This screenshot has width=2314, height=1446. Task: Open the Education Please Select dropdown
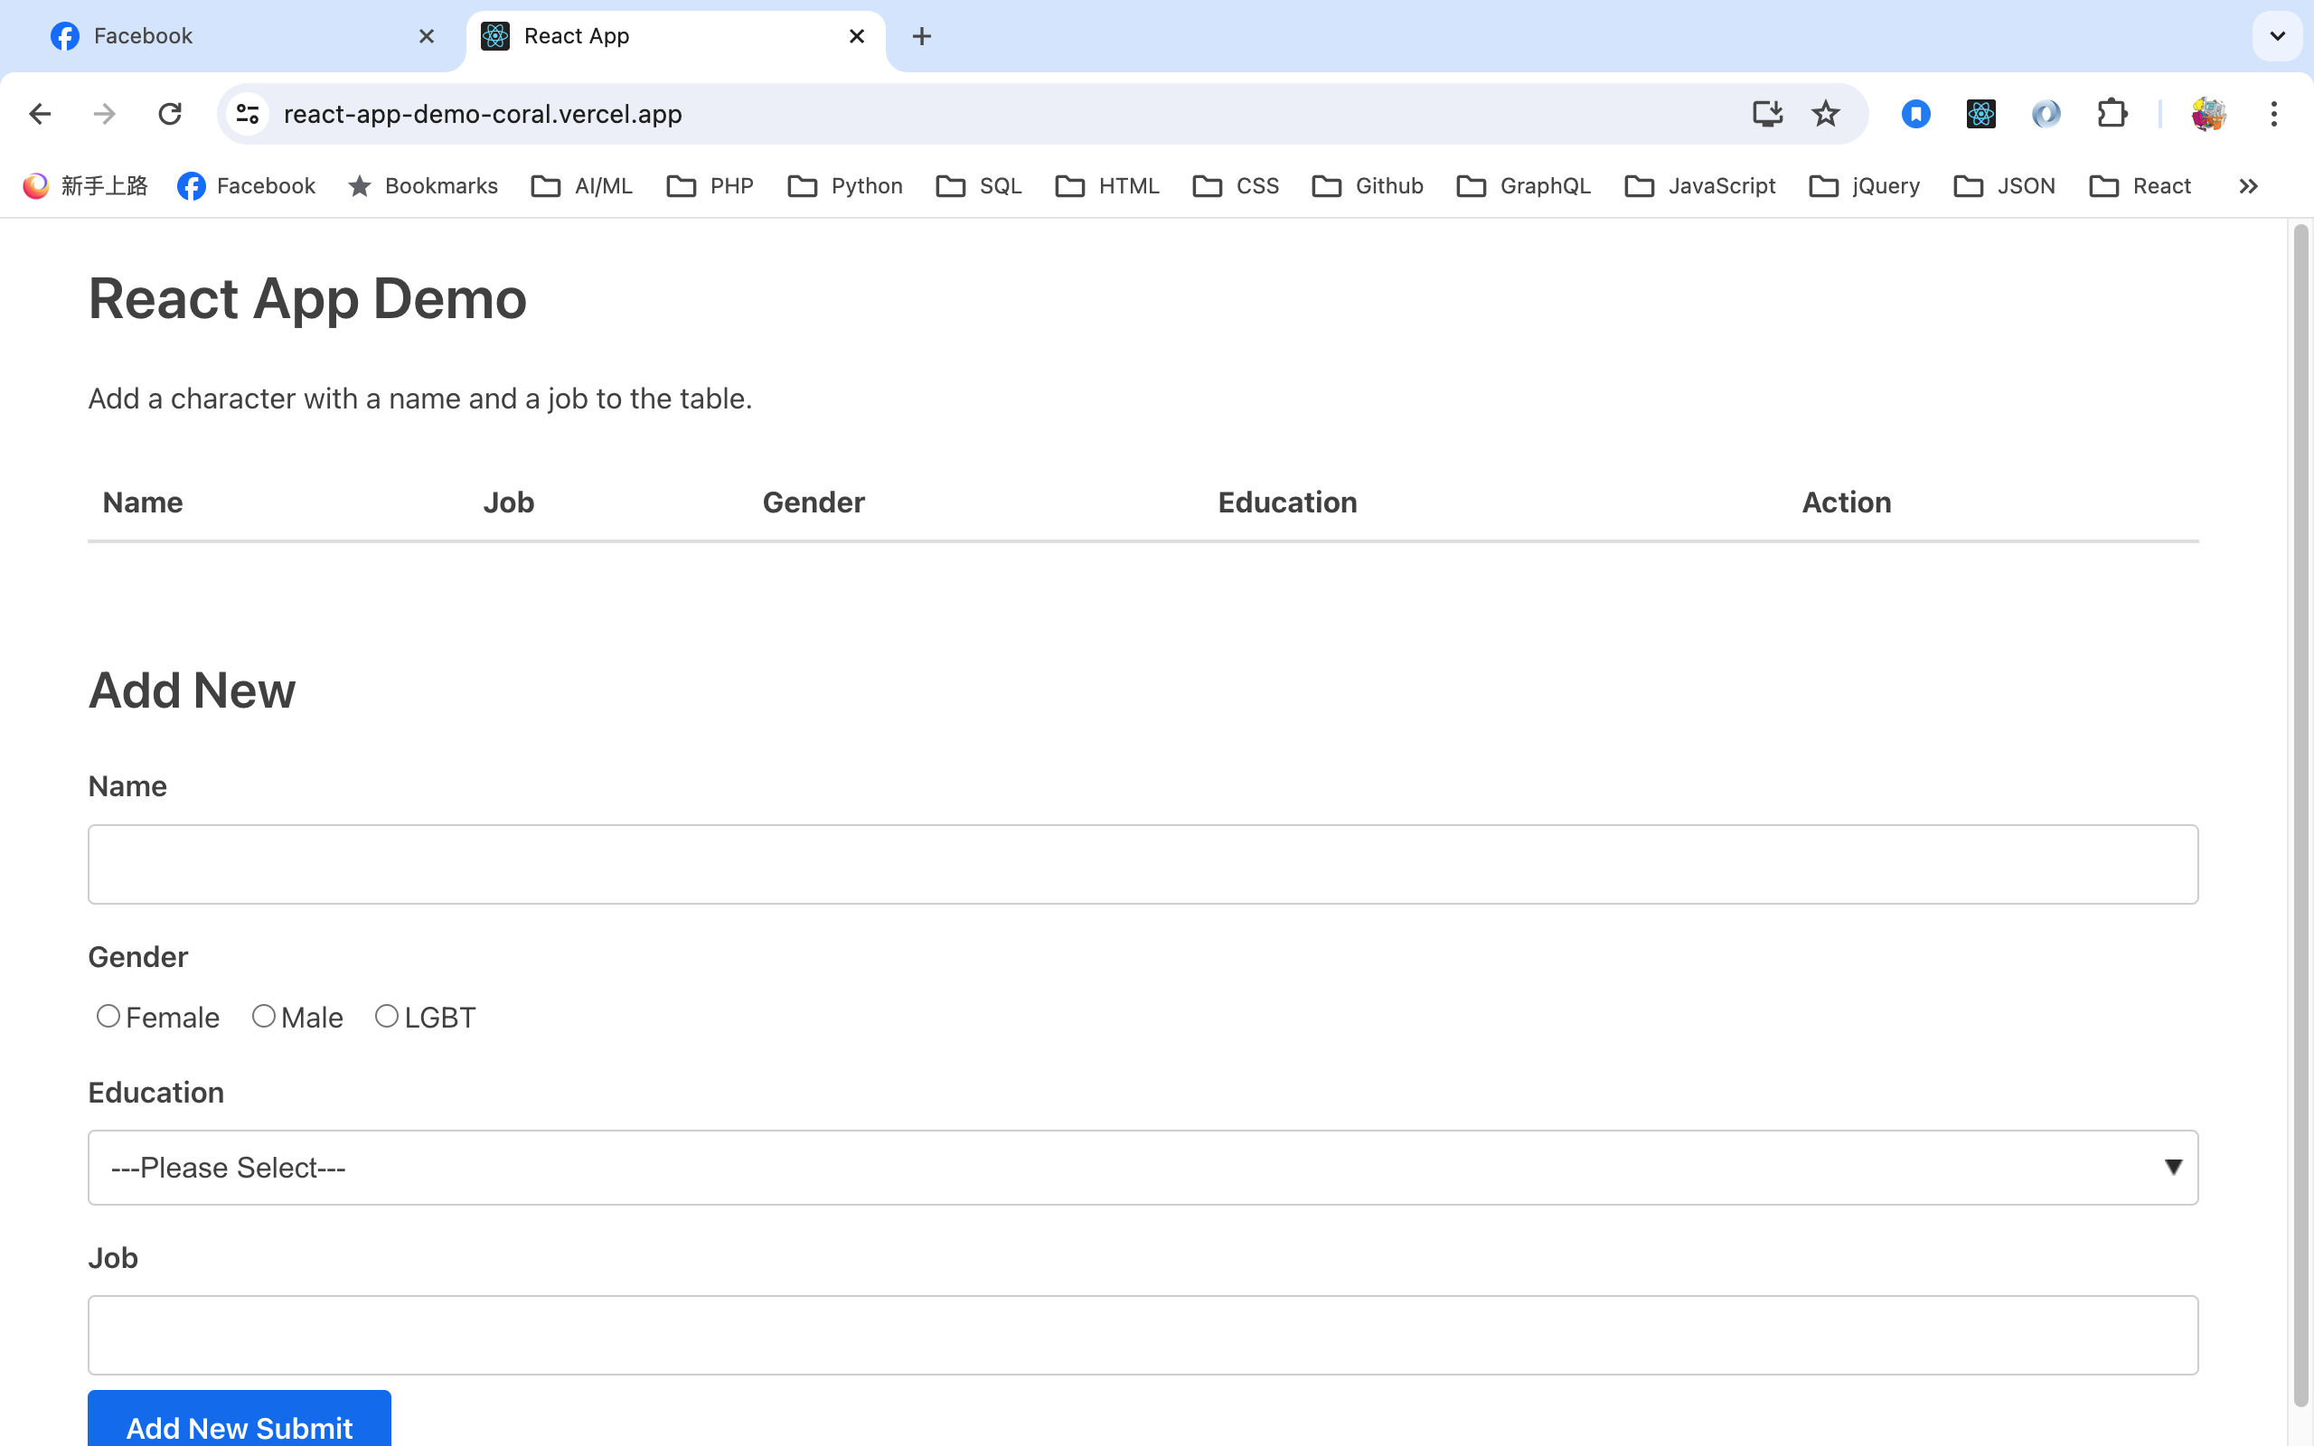[x=1143, y=1167]
